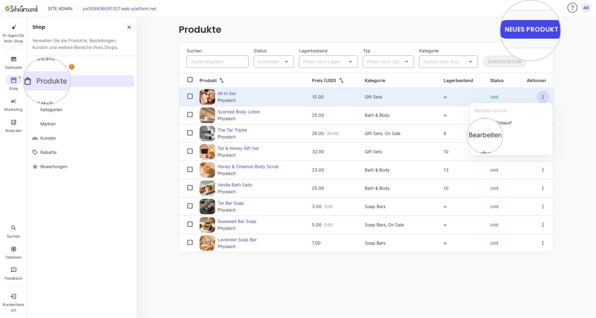Viewport: 596px width, 318px height.
Task: Close the Shop side panel
Action: click(129, 27)
